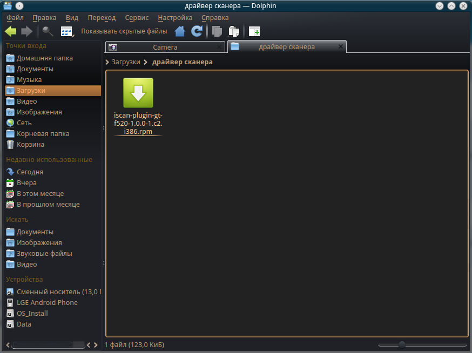
Task: Close the Camera tab
Action: pos(219,47)
